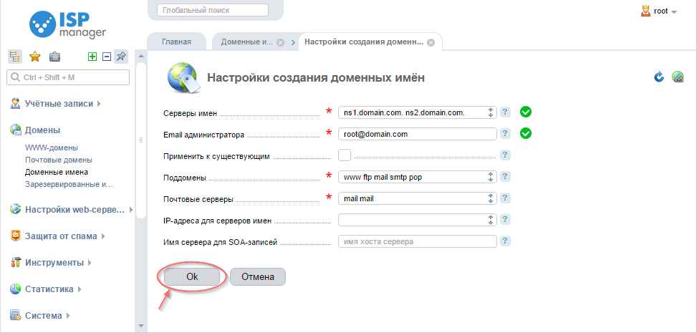Click the IP-адреса для серверов имен field
The width and height of the screenshot is (697, 333).
point(417,220)
